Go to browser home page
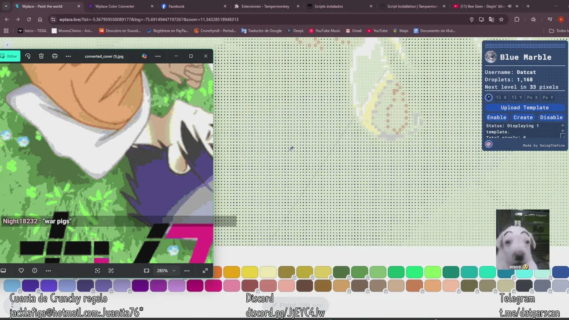The height and width of the screenshot is (320, 569). coord(40,20)
